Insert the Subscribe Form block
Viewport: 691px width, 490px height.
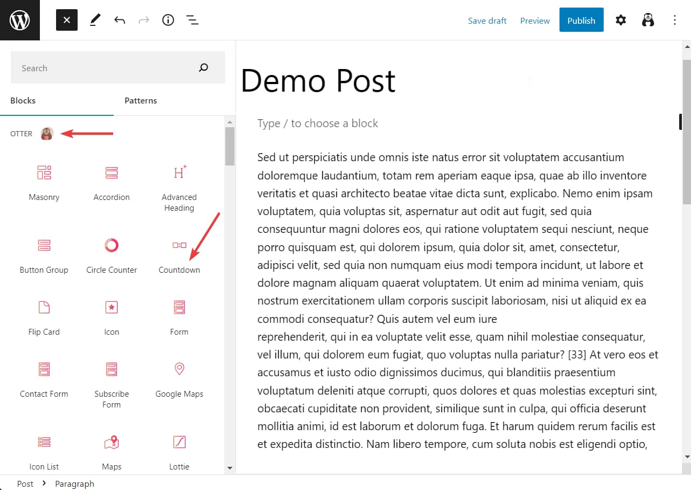pos(112,384)
